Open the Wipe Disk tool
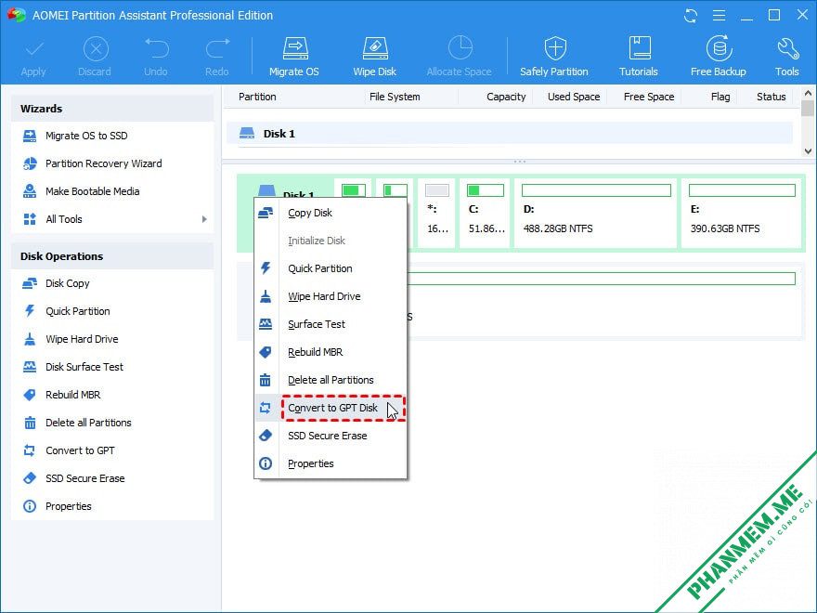817x613 pixels. click(x=375, y=57)
